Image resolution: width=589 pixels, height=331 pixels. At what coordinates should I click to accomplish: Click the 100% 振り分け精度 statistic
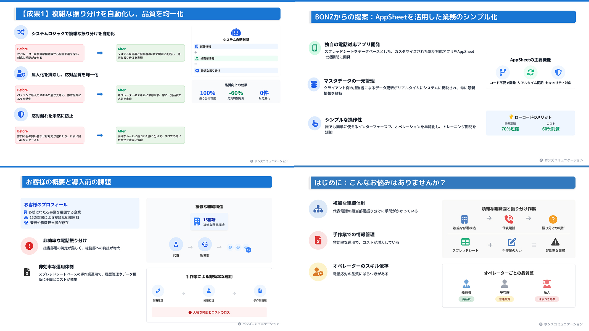click(207, 95)
